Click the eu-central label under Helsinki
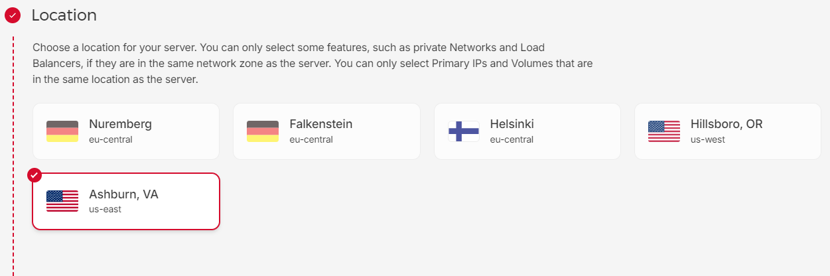 512,140
